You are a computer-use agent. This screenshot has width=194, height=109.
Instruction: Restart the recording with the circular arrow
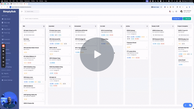tap(3, 54)
